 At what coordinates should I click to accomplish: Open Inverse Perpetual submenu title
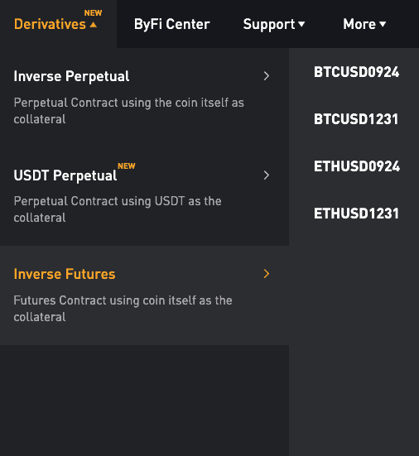(71, 77)
